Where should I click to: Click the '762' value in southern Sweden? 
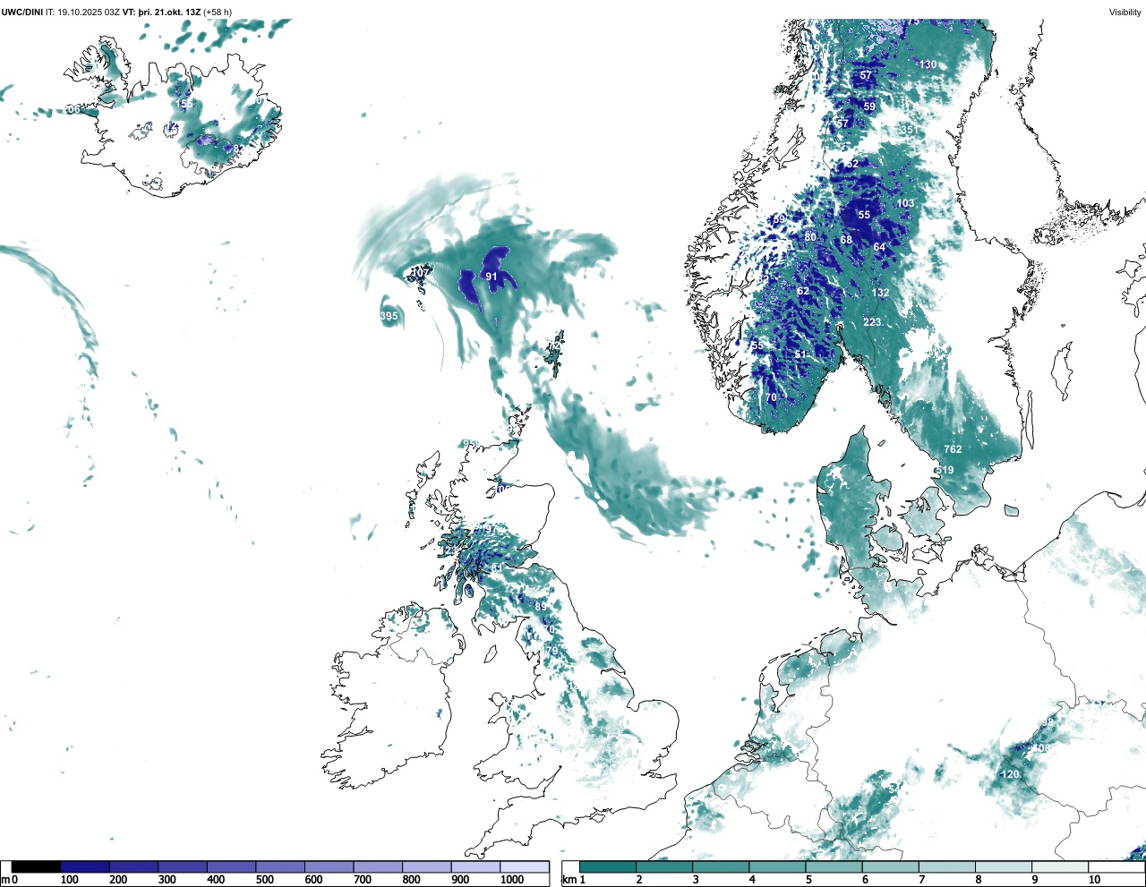coord(953,449)
